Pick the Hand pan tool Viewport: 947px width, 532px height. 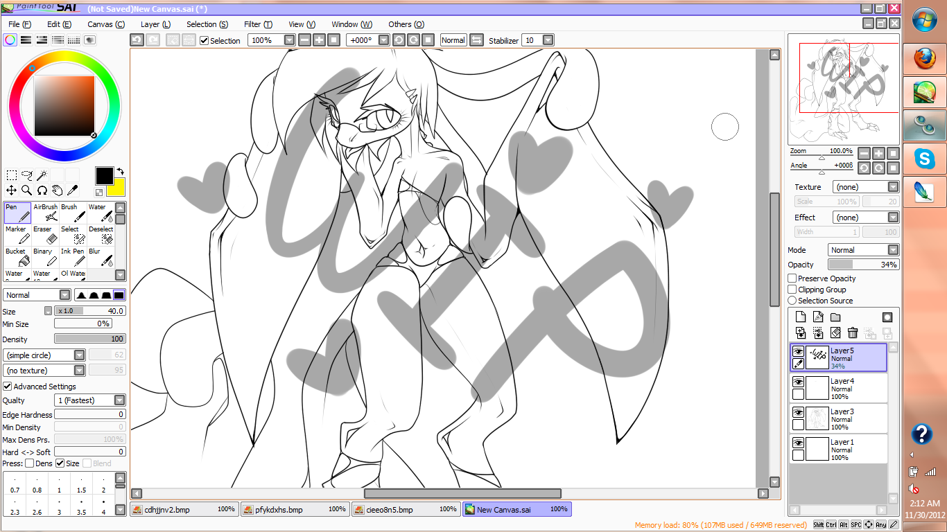[58, 190]
